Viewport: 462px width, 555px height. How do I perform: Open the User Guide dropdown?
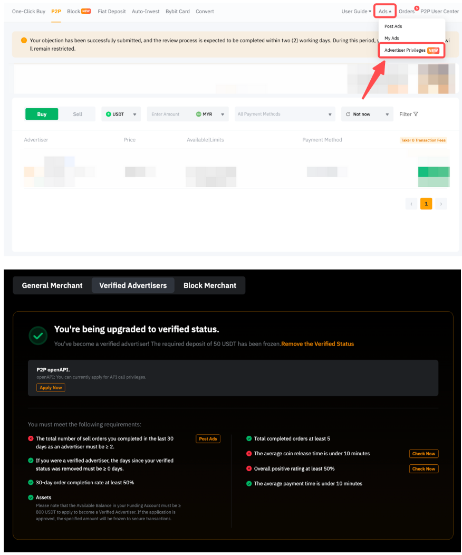pyautogui.click(x=357, y=12)
